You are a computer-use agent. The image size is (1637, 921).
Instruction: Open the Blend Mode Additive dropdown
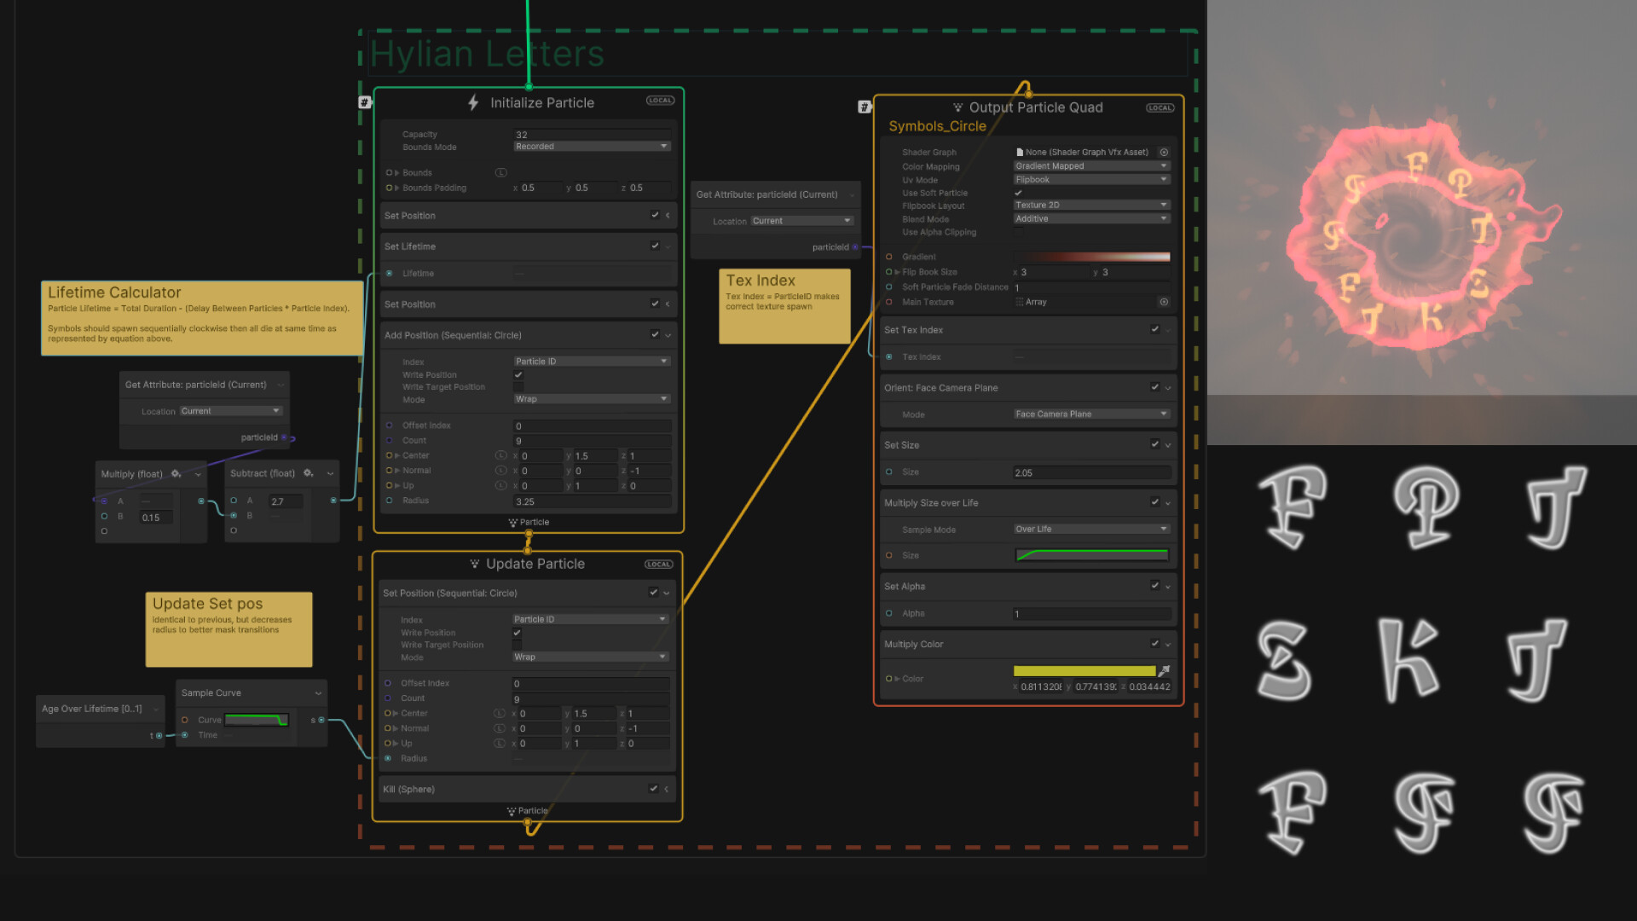pos(1091,219)
